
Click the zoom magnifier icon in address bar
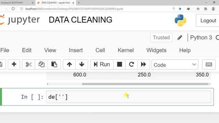pyautogui.click(x=174, y=9)
